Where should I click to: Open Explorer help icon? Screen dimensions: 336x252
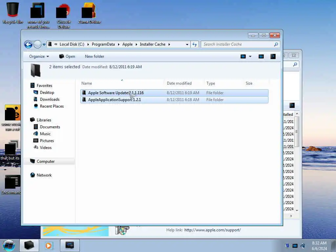tap(273, 56)
